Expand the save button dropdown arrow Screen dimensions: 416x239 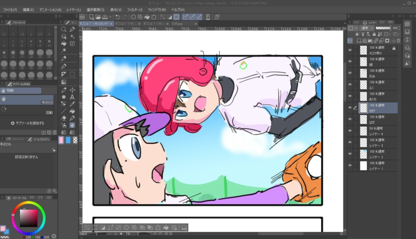pyautogui.click(x=111, y=17)
